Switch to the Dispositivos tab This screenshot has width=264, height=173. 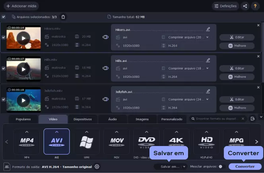click(x=83, y=119)
